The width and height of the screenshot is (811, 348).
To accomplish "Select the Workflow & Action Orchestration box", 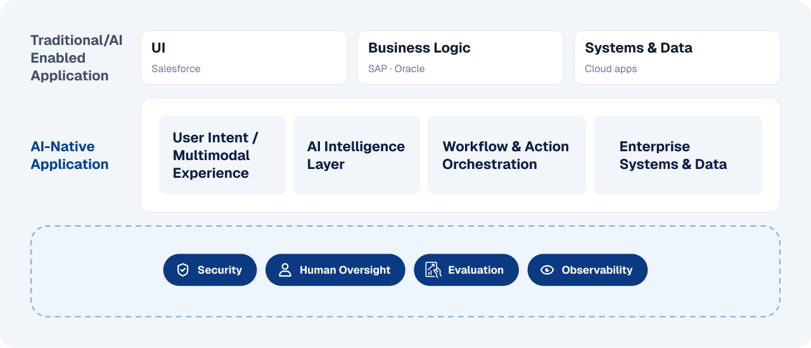I will [x=507, y=155].
